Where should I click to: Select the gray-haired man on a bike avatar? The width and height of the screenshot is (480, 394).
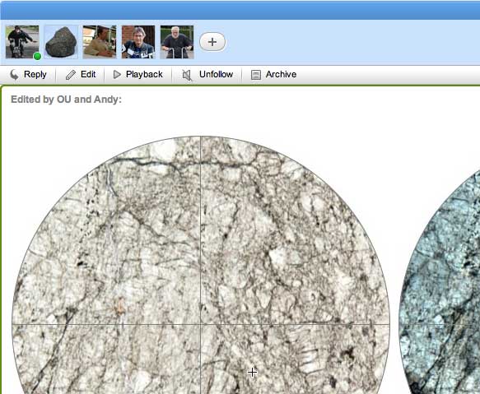coord(177,42)
